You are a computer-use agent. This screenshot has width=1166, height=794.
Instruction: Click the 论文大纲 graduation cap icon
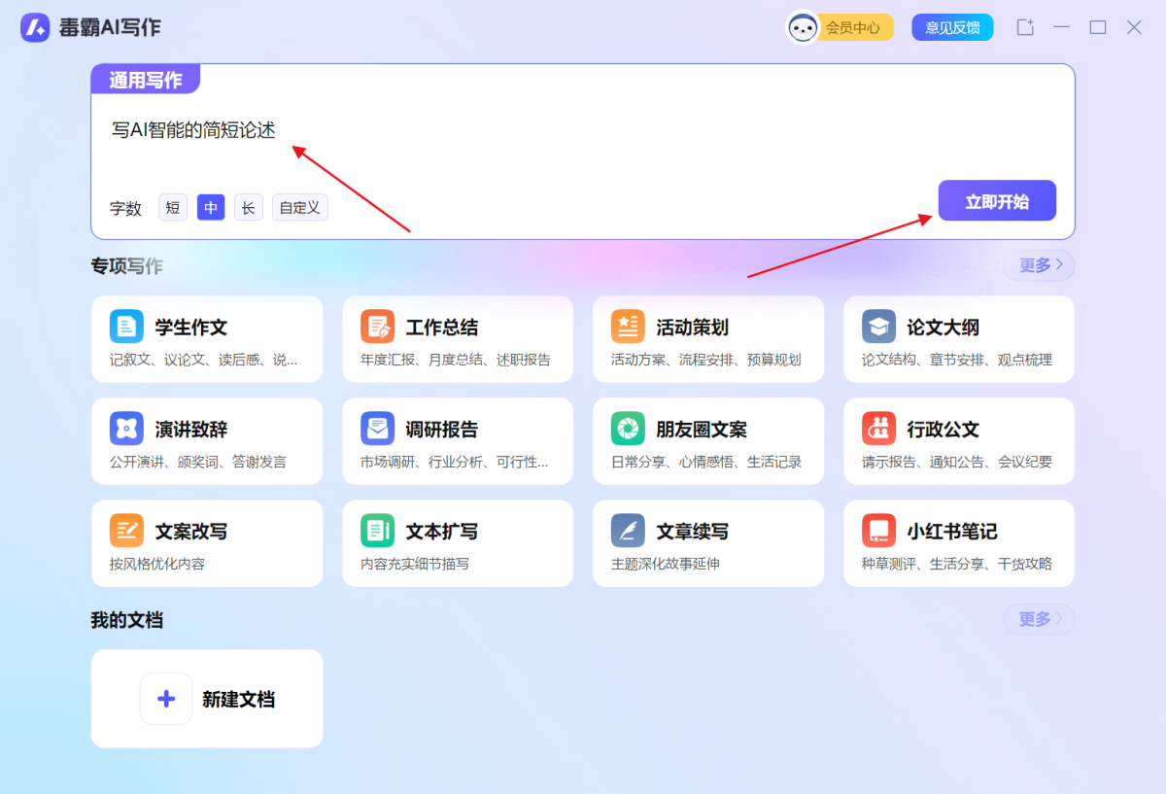878,327
